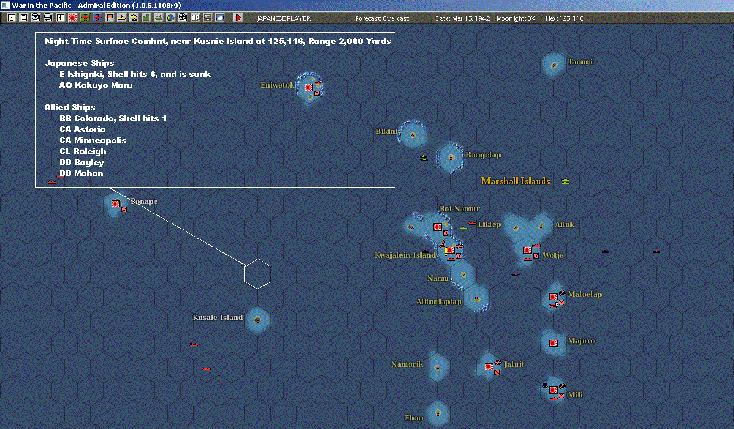This screenshot has width=734, height=429.
Task: Open the globe world map icon
Action: tap(171, 18)
